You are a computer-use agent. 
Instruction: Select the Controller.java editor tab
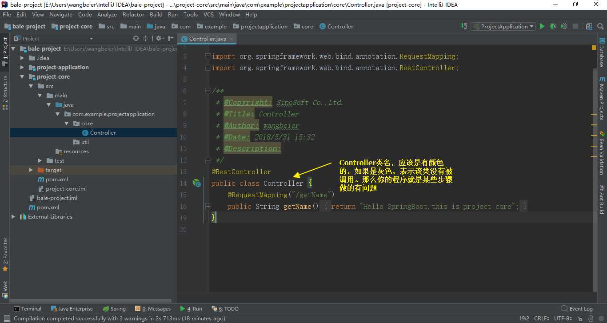(207, 39)
